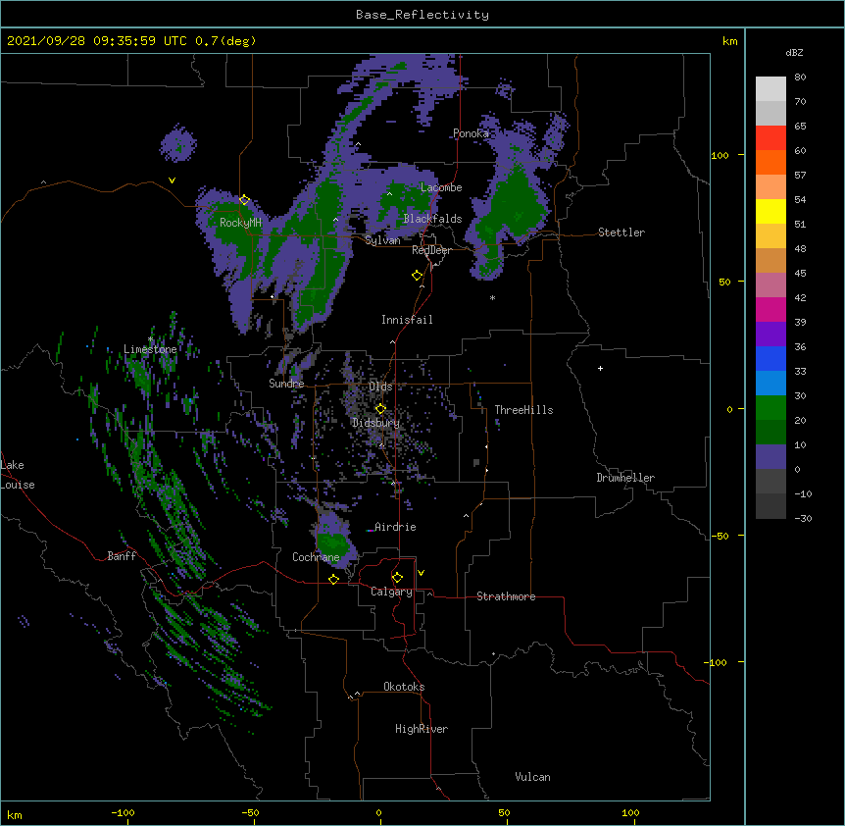845x826 pixels.
Task: Click the Lake Louise label
Action: coord(18,475)
